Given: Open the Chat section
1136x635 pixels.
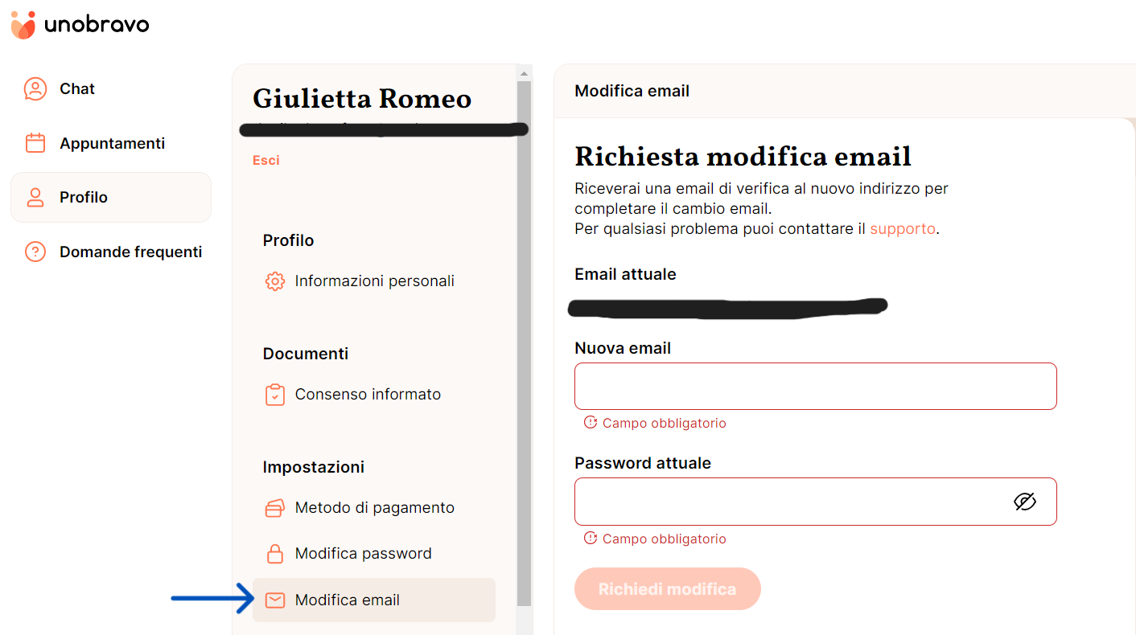Looking at the screenshot, I should pyautogui.click(x=77, y=88).
